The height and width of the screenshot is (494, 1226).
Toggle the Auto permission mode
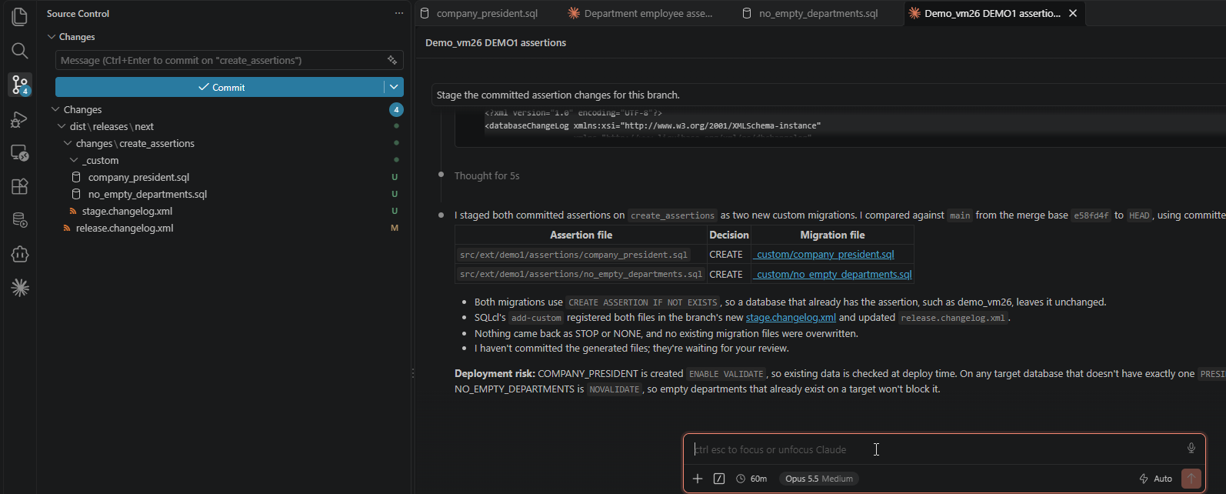pyautogui.click(x=1155, y=479)
